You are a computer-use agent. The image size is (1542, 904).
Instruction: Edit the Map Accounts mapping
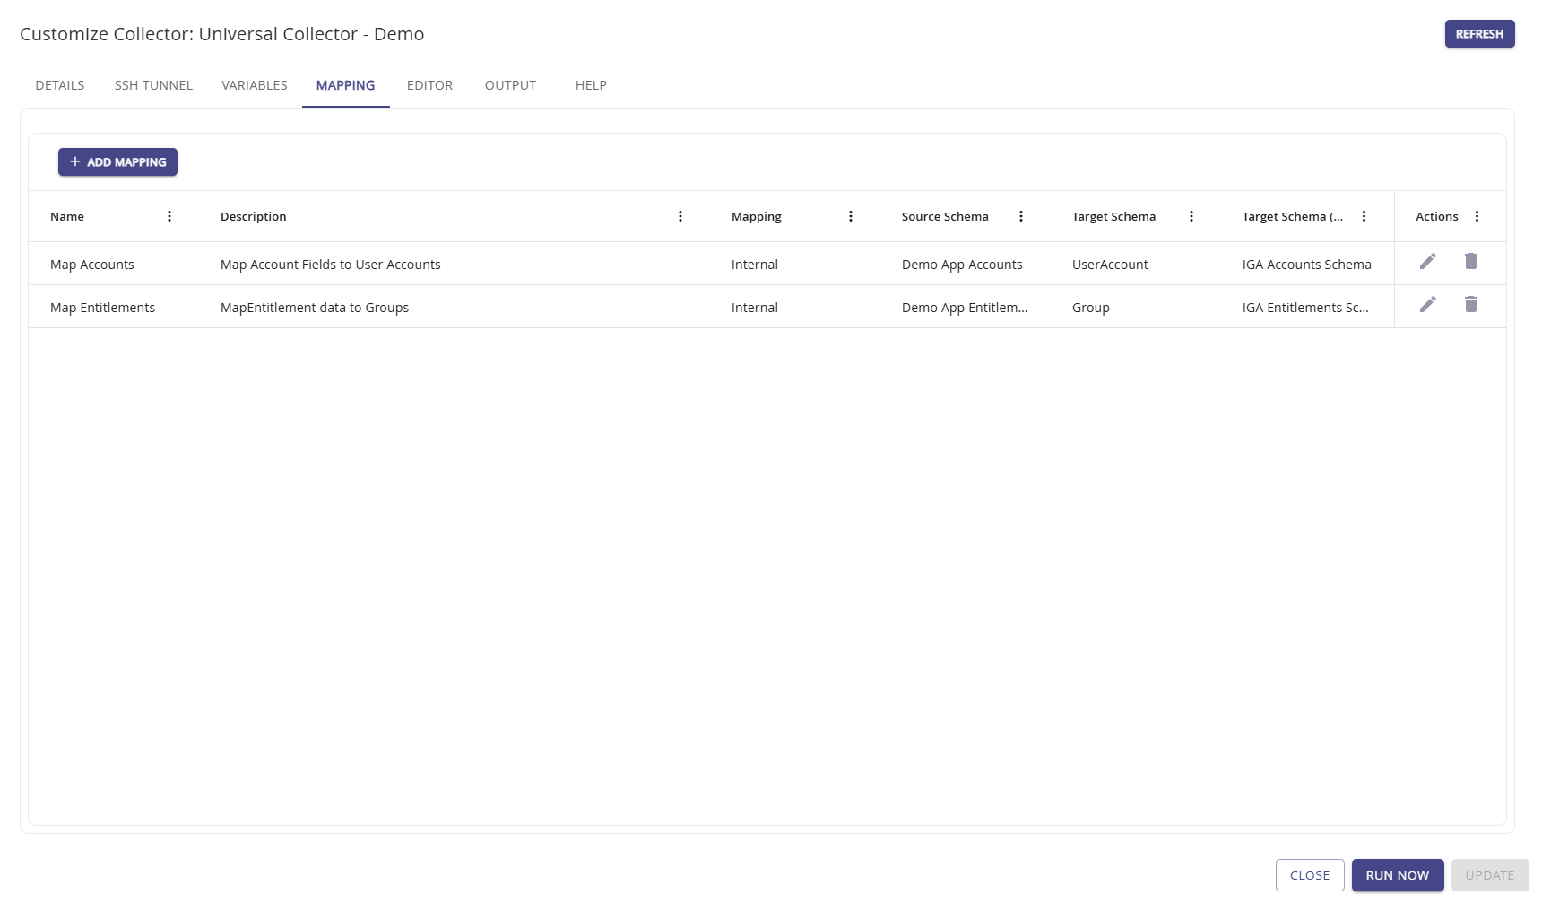[x=1427, y=261]
